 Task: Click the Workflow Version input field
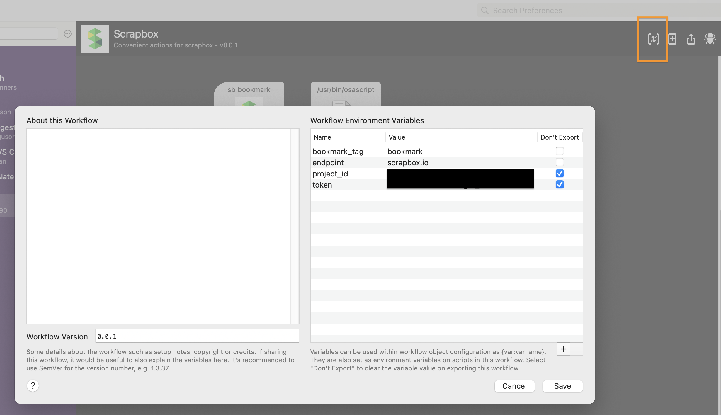pyautogui.click(x=197, y=336)
